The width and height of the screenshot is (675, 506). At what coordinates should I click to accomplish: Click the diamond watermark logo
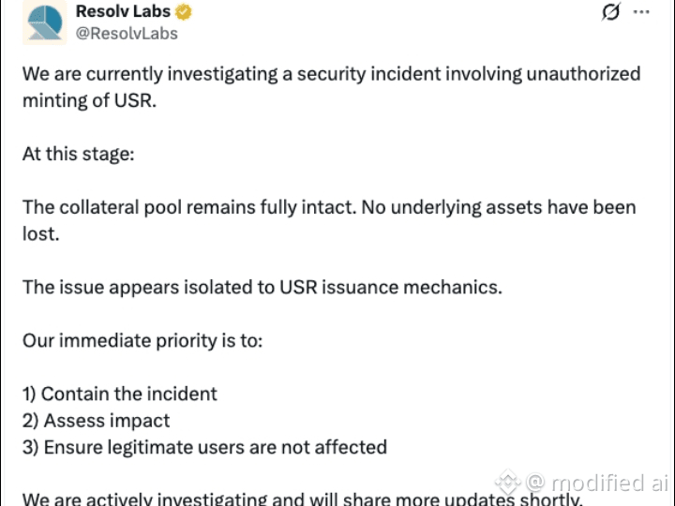(x=507, y=482)
